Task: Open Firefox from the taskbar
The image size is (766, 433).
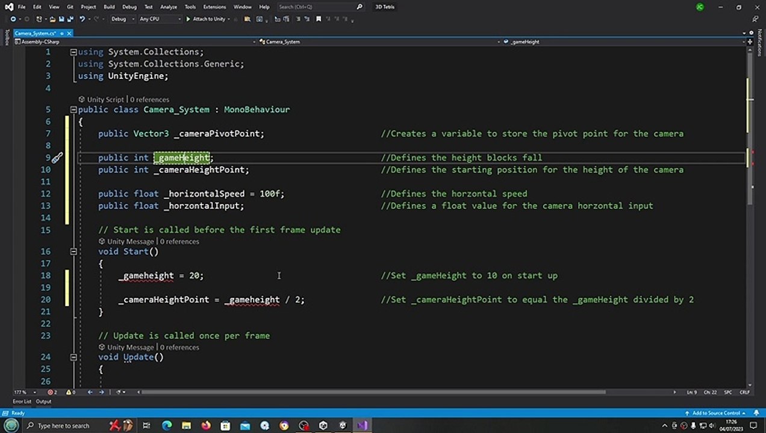Action: click(206, 425)
